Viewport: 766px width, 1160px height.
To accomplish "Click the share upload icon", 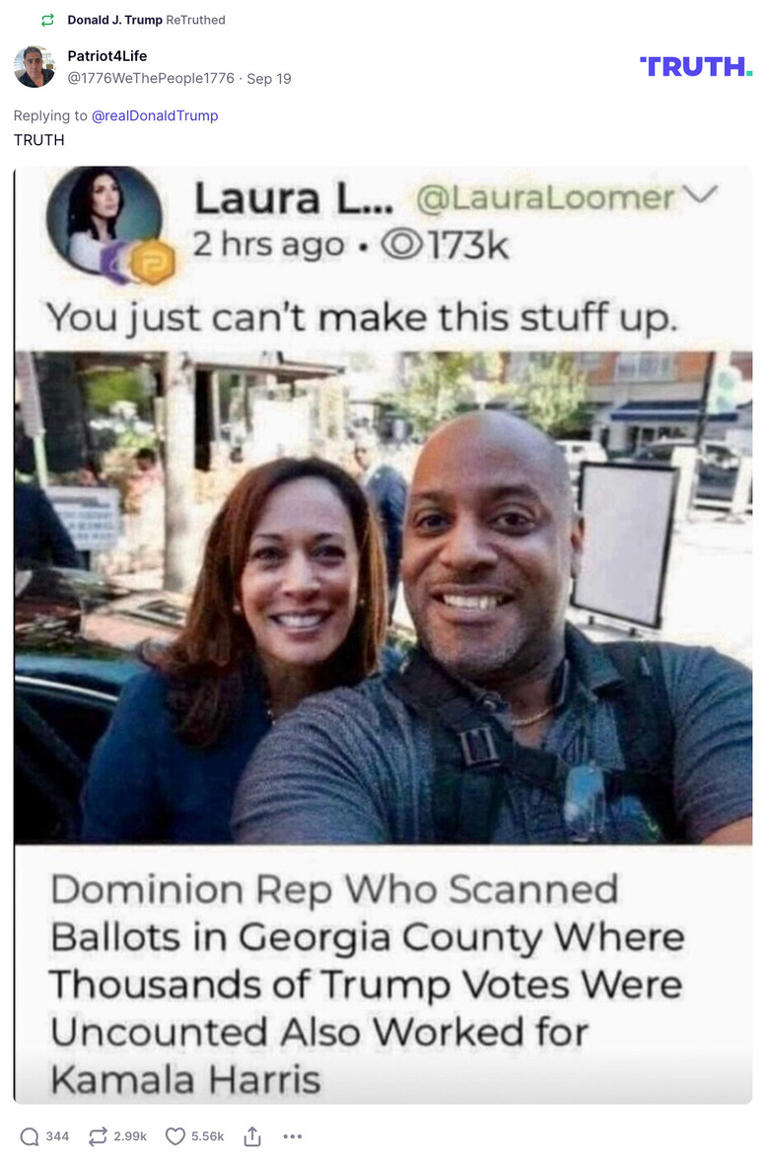I will point(252,1136).
